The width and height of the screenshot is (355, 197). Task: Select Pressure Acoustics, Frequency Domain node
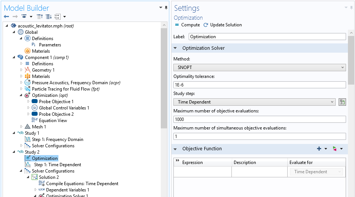[70, 83]
